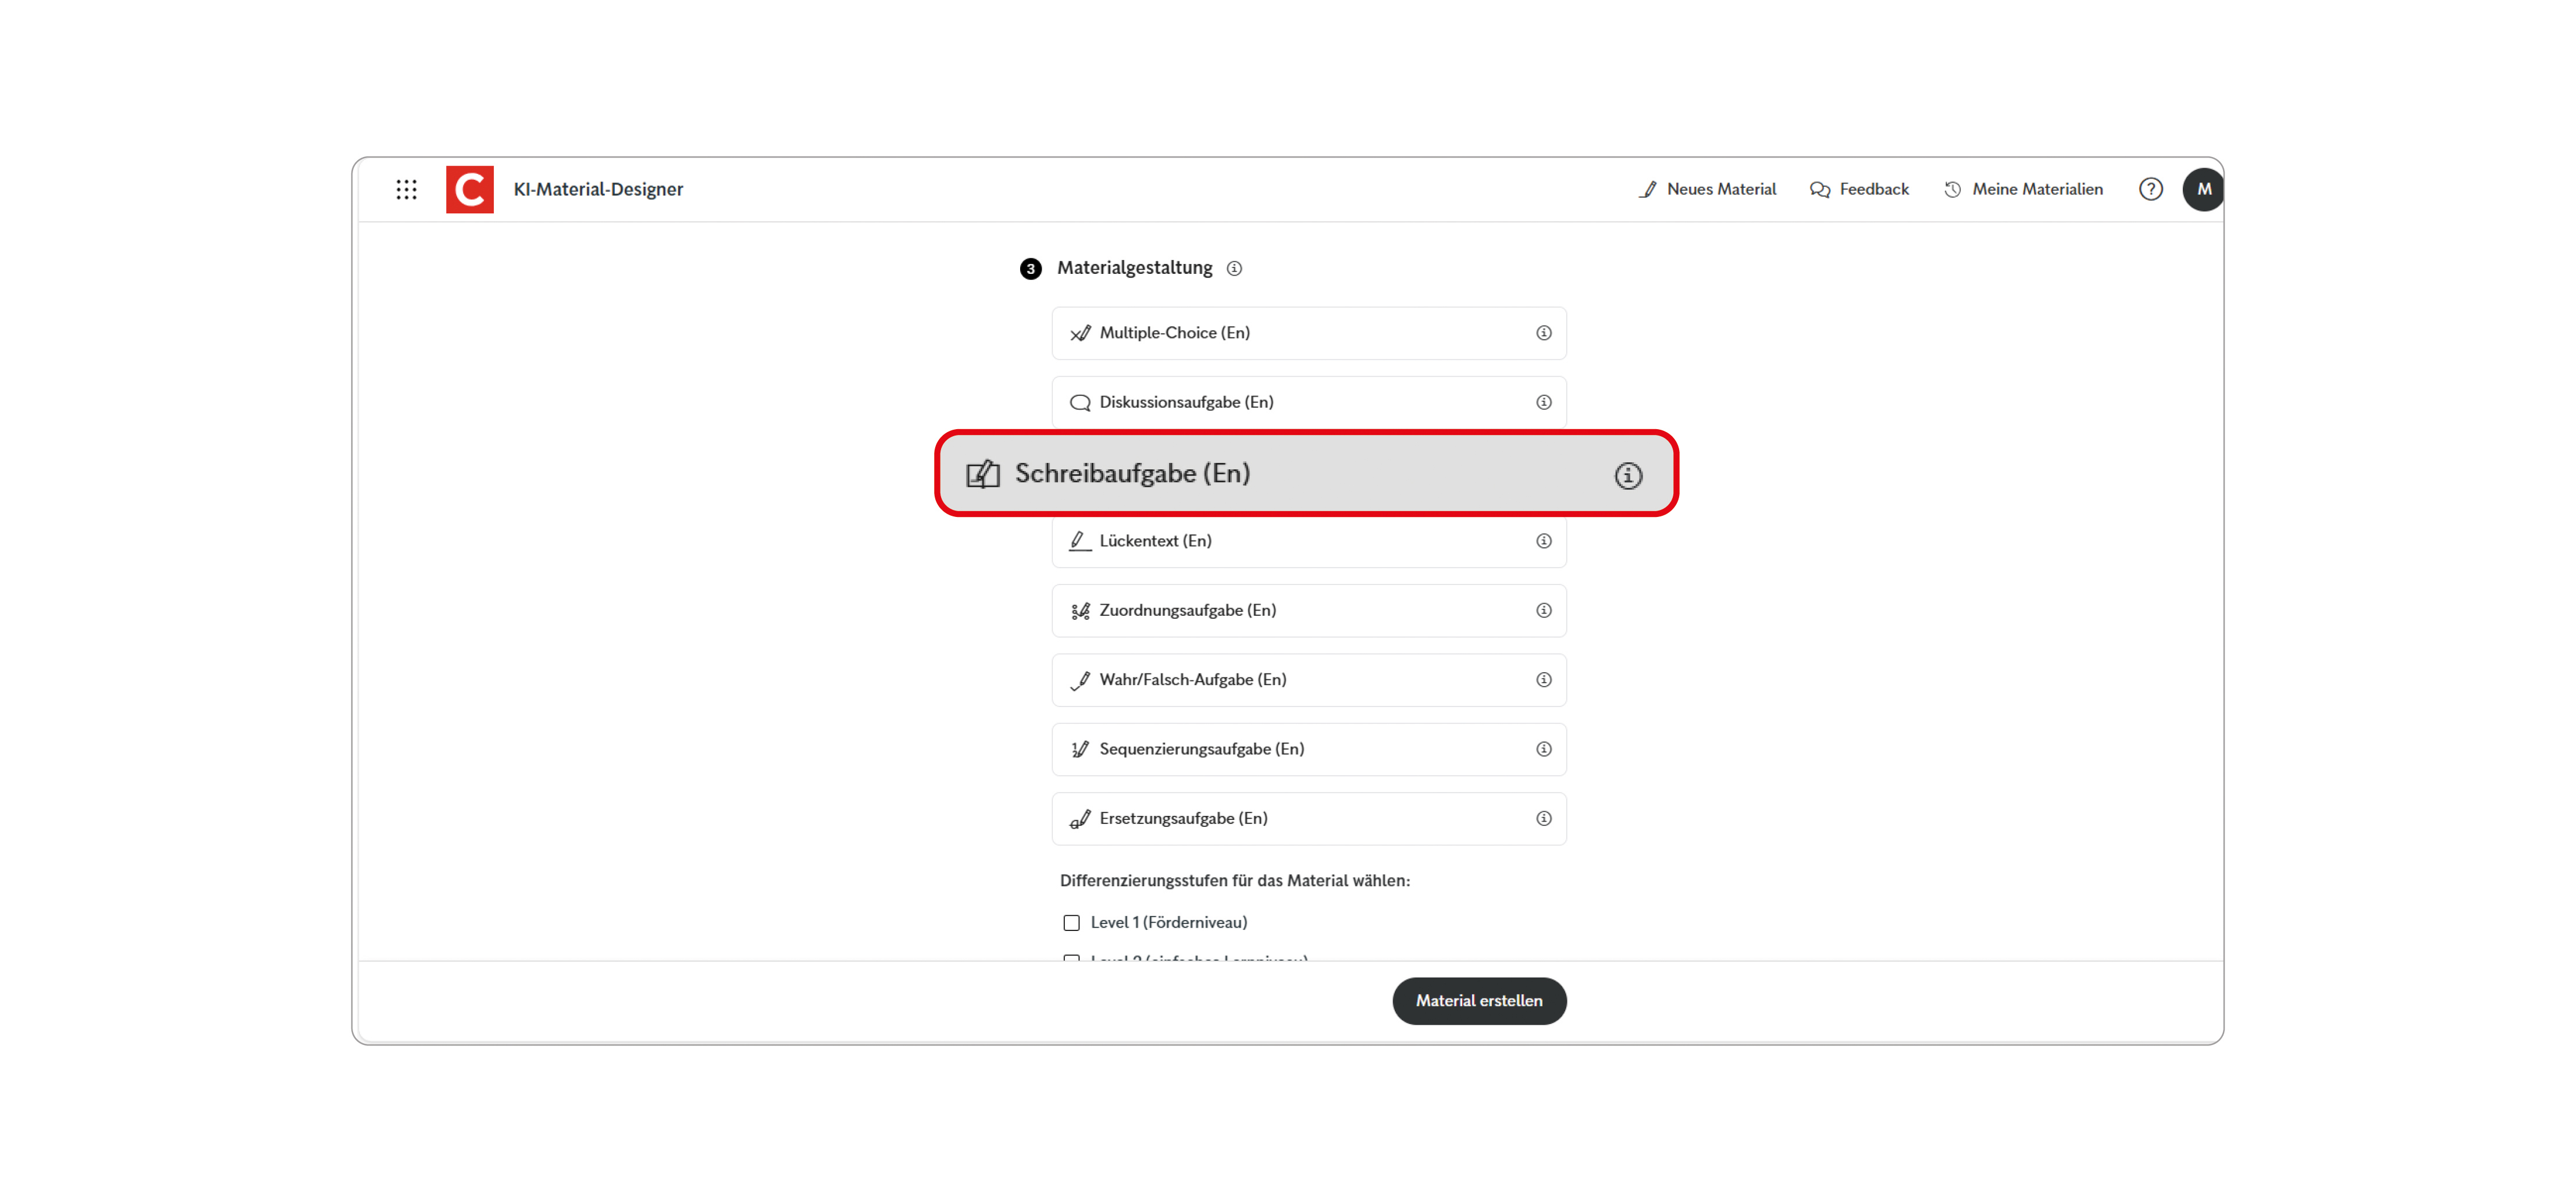Show info for Lückentext (En)
The image size is (2576, 1202).
tap(1543, 541)
